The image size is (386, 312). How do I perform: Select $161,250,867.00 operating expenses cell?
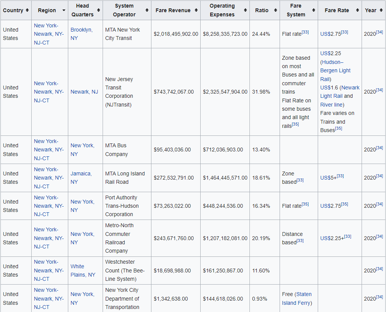pyautogui.click(x=225, y=271)
